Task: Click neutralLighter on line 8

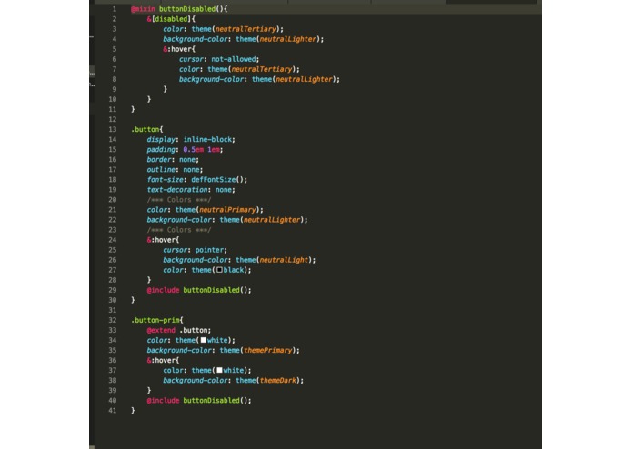Action: coord(304,79)
